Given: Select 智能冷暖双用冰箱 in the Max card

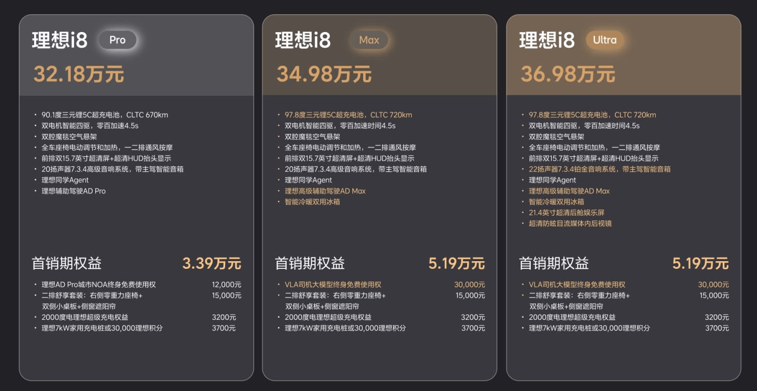Looking at the screenshot, I should pyautogui.click(x=312, y=202).
